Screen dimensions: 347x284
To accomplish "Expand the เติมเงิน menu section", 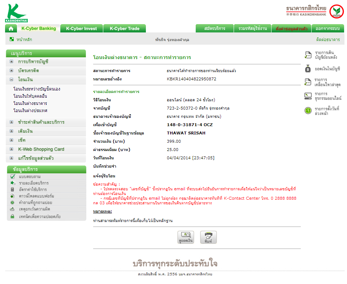I will [12, 131].
